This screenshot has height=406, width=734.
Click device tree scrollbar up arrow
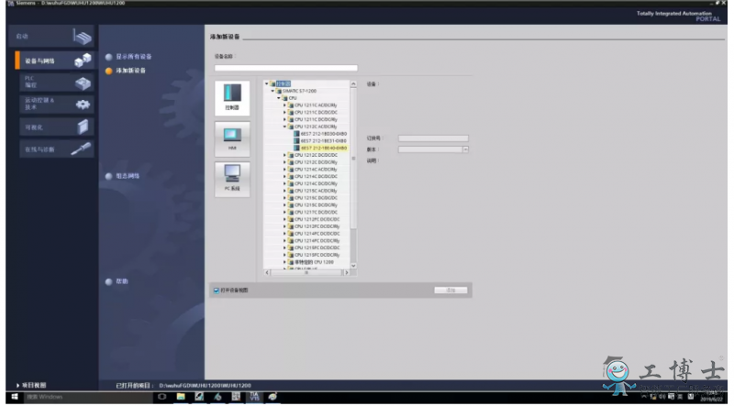point(353,84)
